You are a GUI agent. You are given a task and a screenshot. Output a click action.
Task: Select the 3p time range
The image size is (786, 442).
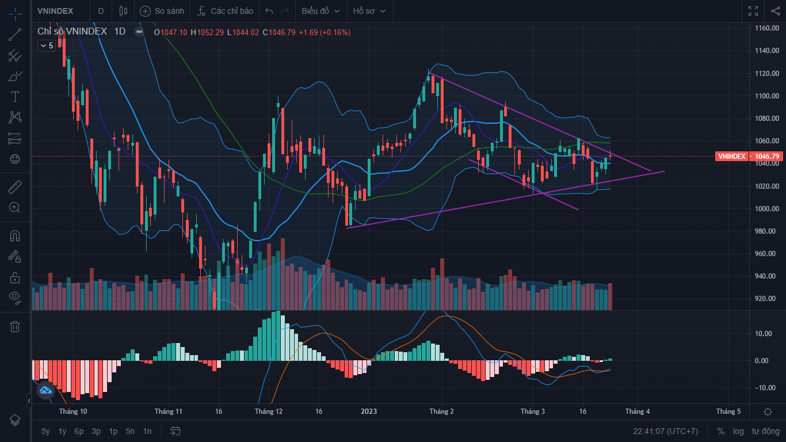96,431
